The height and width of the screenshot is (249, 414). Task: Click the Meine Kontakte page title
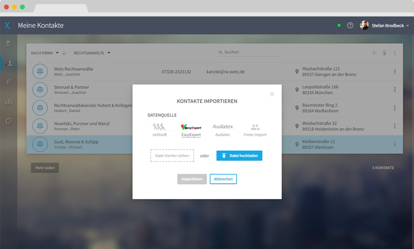40,25
